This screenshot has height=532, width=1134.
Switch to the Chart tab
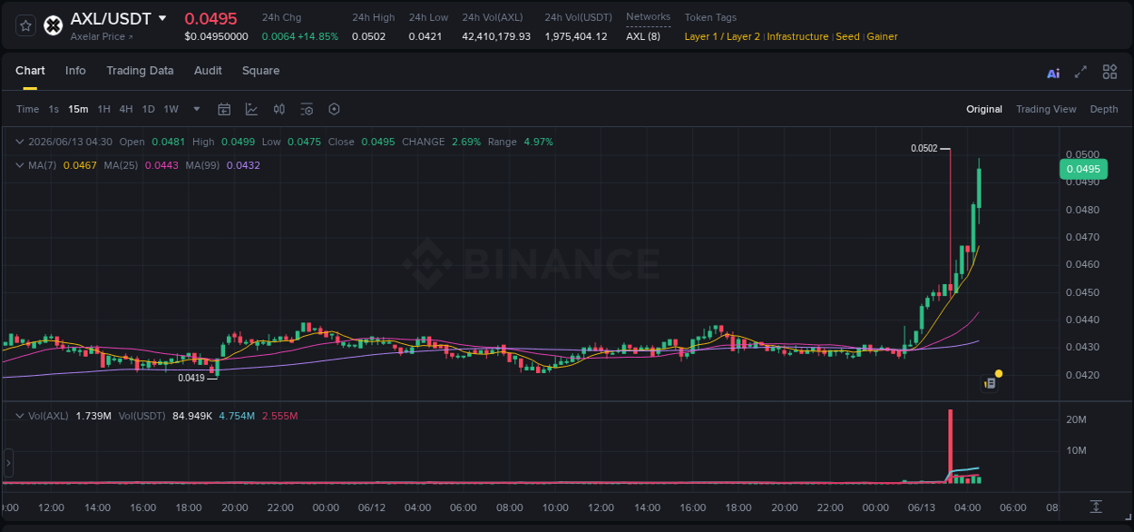tap(30, 71)
